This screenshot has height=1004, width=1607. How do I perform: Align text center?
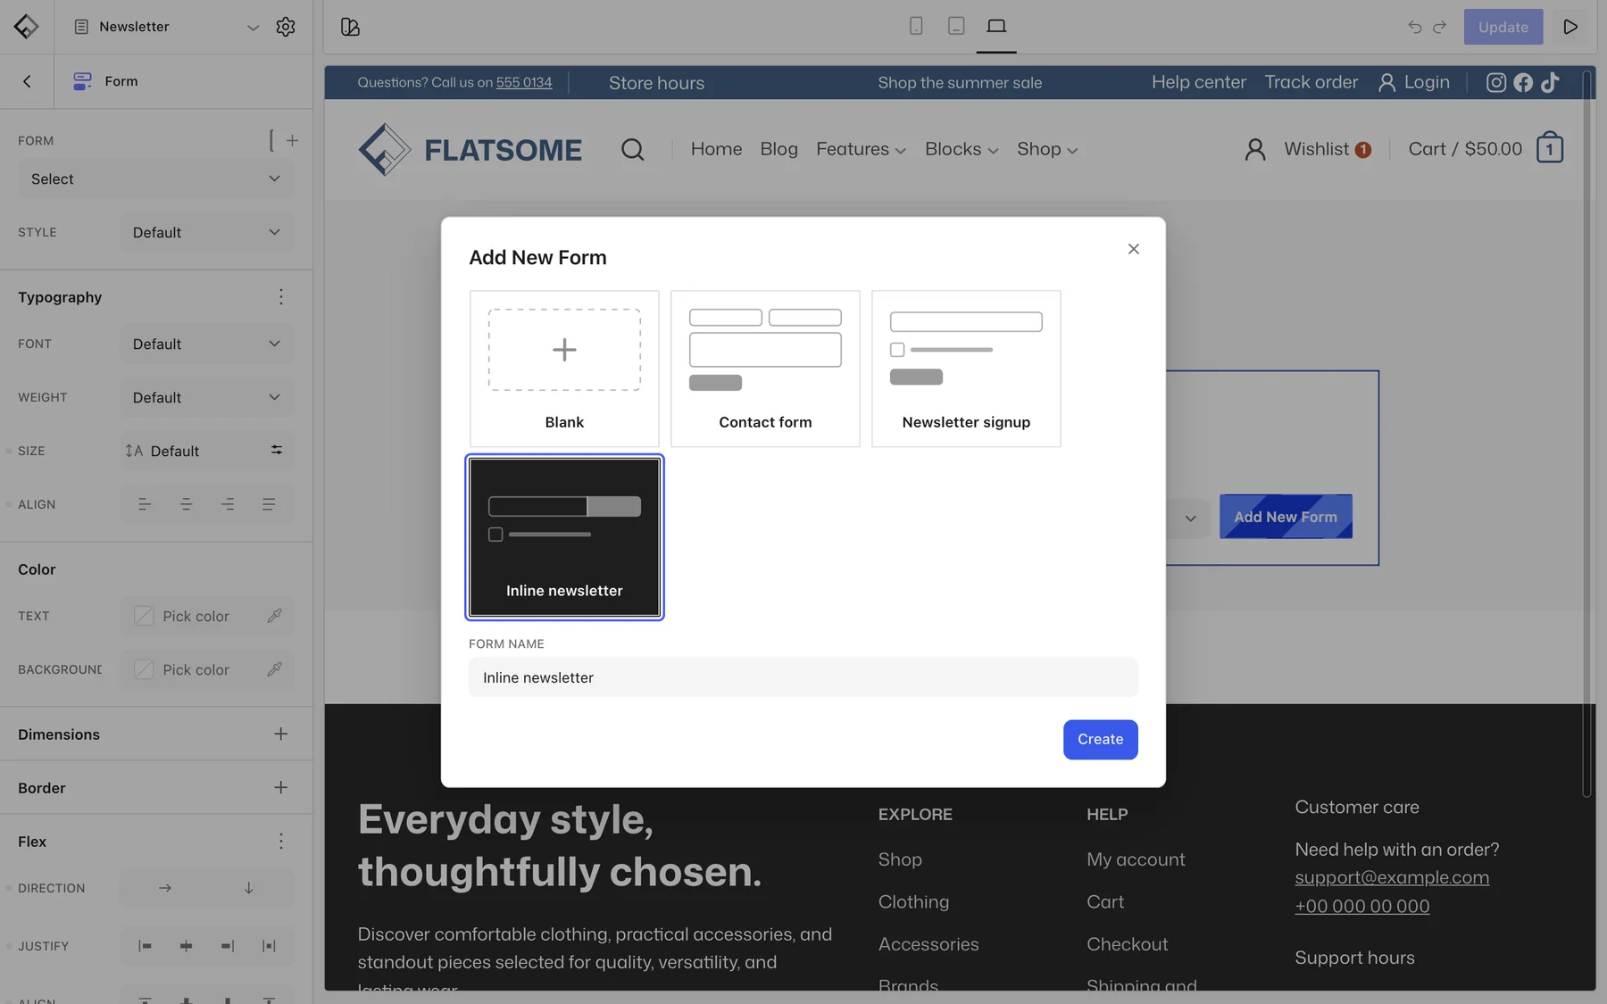[x=187, y=504]
